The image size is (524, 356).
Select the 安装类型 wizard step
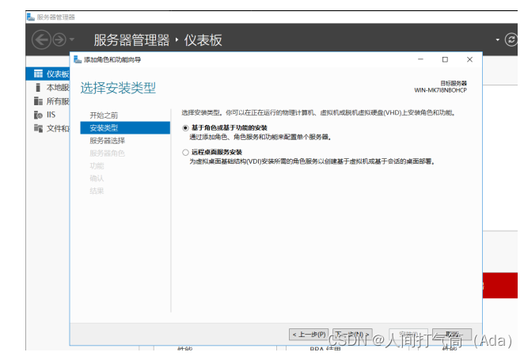[104, 128]
